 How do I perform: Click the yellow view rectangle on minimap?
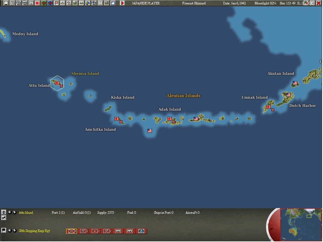click(309, 216)
